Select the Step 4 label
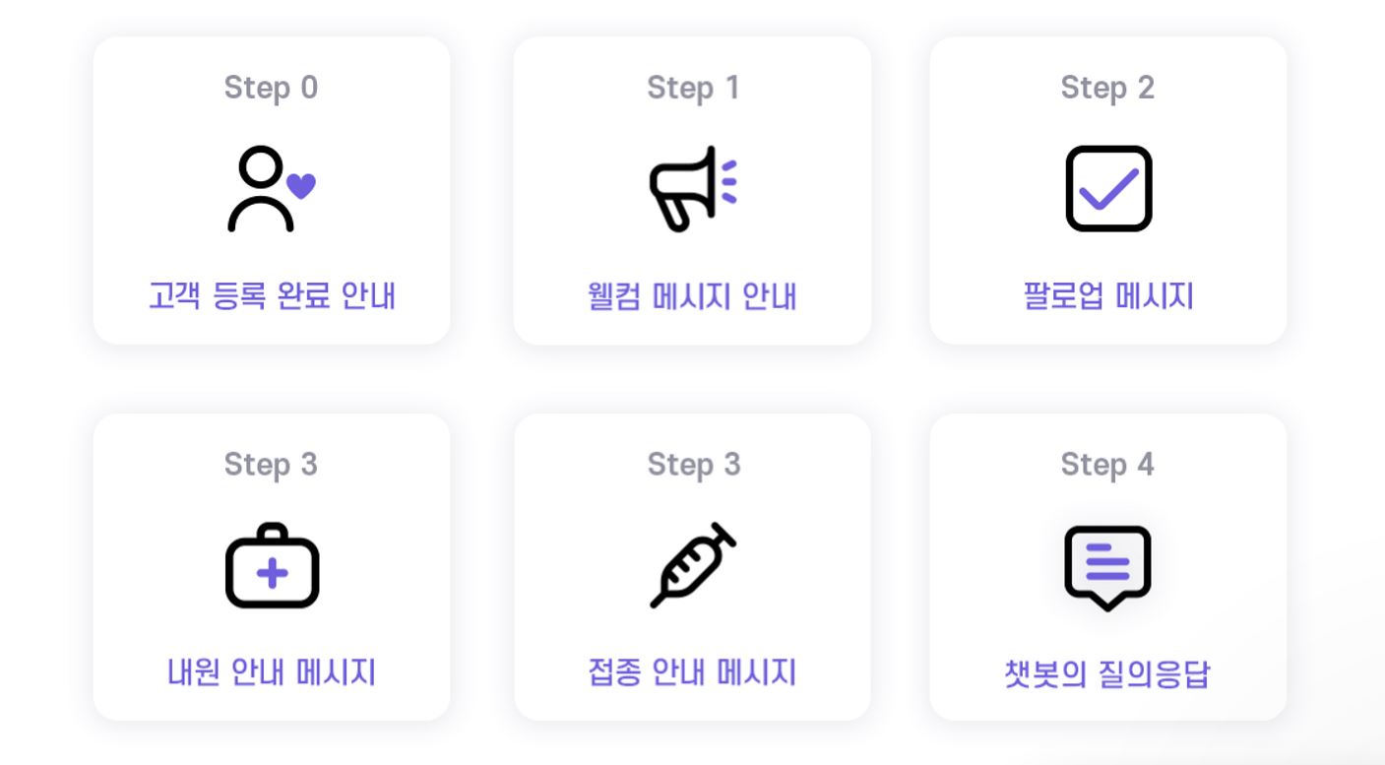This screenshot has height=765, width=1385. pyautogui.click(x=1107, y=464)
